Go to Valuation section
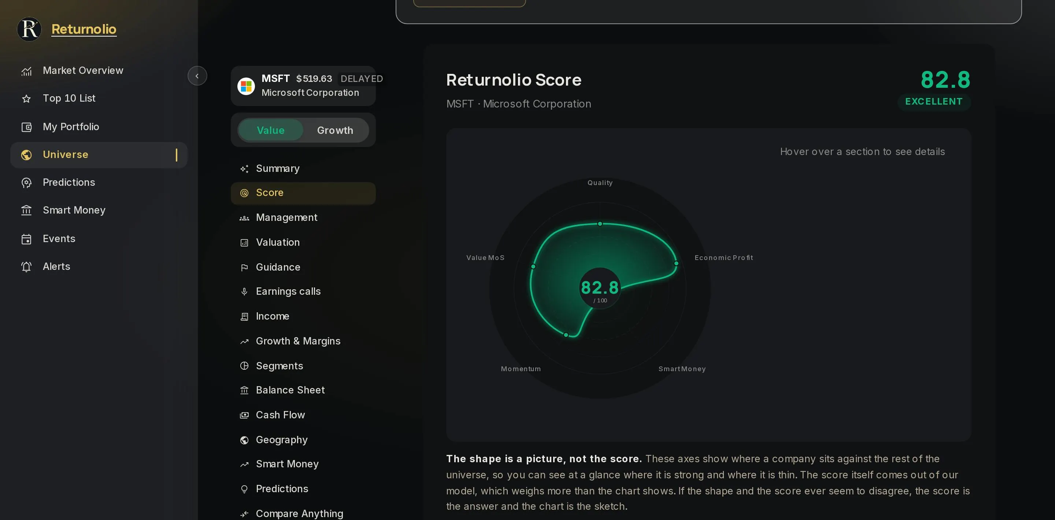This screenshot has width=1055, height=520. point(303,243)
